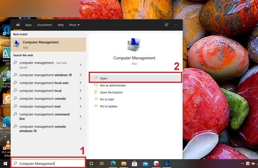Click the Pin to Start pin icon
Image resolution: width=258 pixels, height=168 pixels.
click(x=96, y=99)
